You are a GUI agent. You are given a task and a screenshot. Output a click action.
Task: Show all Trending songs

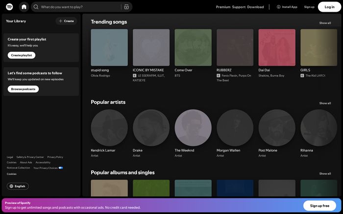(325, 23)
